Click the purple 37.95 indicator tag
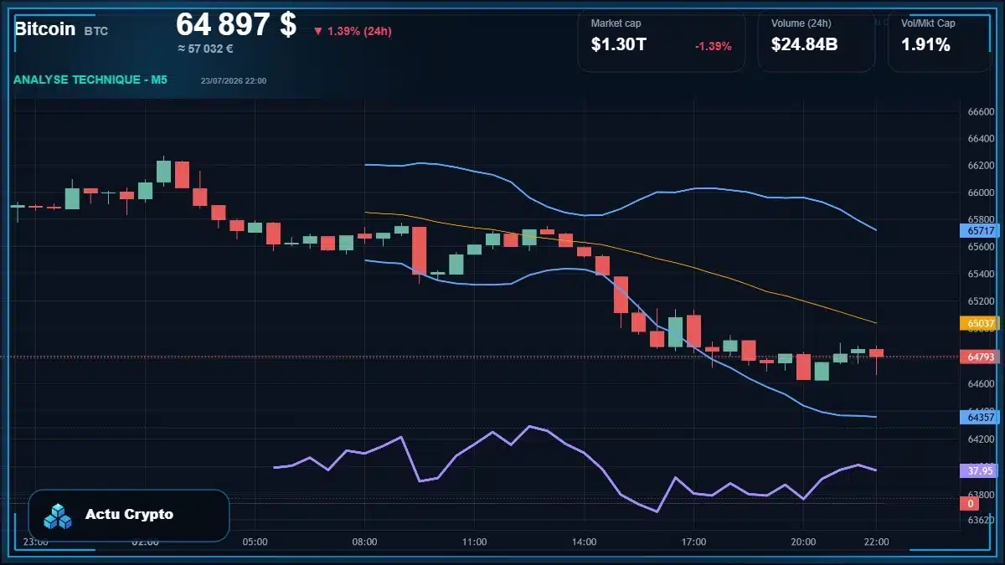The image size is (1005, 565). coord(980,471)
